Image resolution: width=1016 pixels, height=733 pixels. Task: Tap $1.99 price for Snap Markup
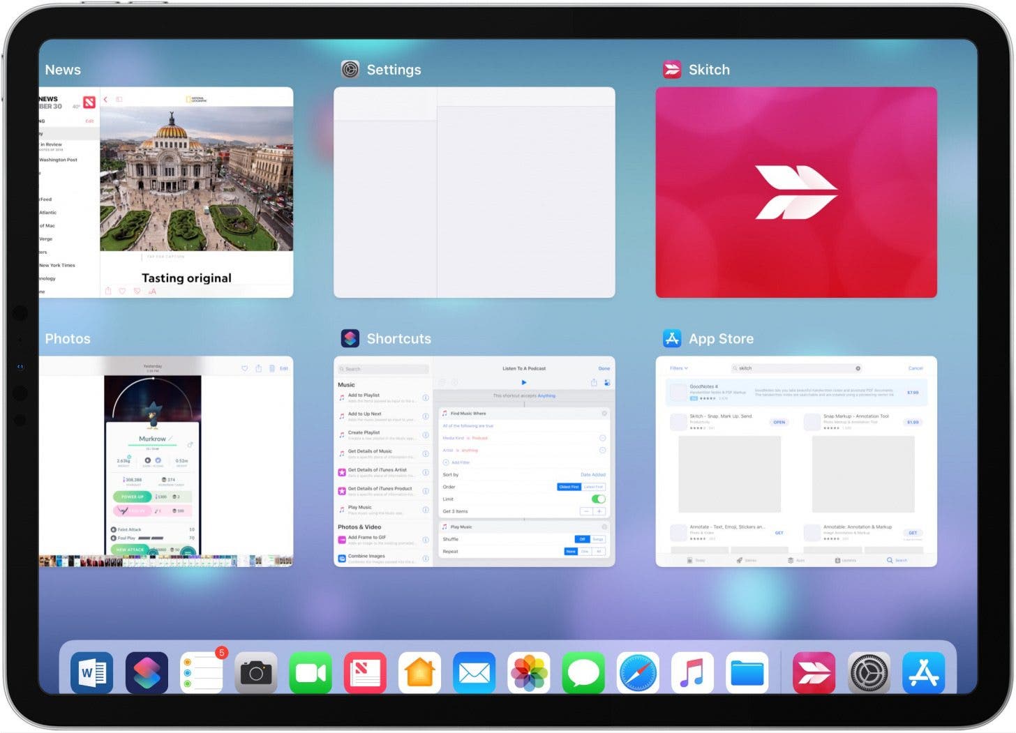tap(913, 422)
